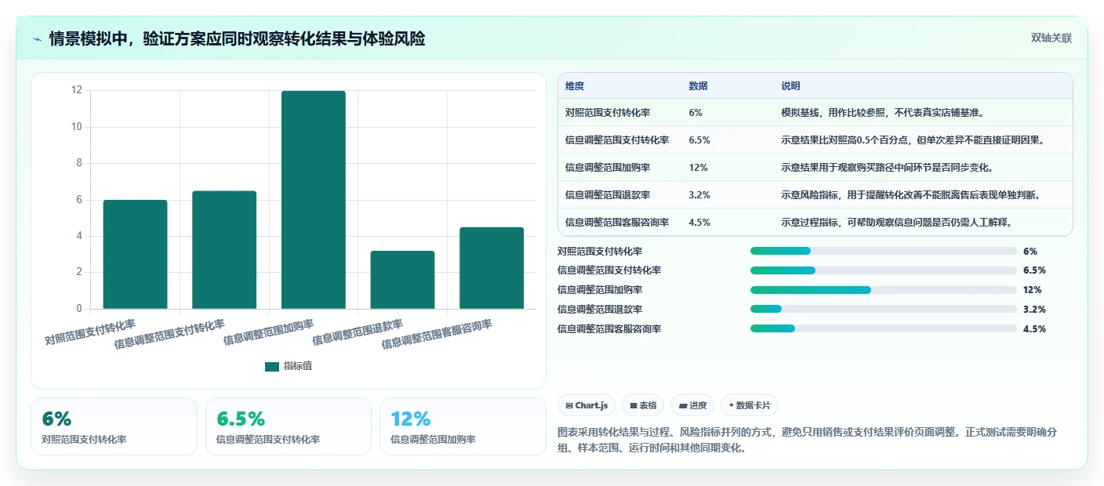Screen dimensions: 1104x486
Task: Click the 信息调整范围客服咨询率 progress bar
Action: pos(884,328)
